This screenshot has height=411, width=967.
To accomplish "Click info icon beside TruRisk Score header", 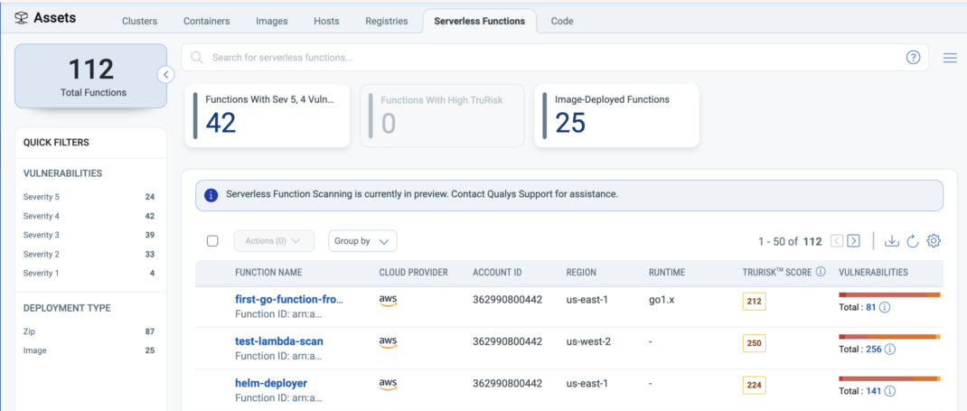I will point(821,272).
